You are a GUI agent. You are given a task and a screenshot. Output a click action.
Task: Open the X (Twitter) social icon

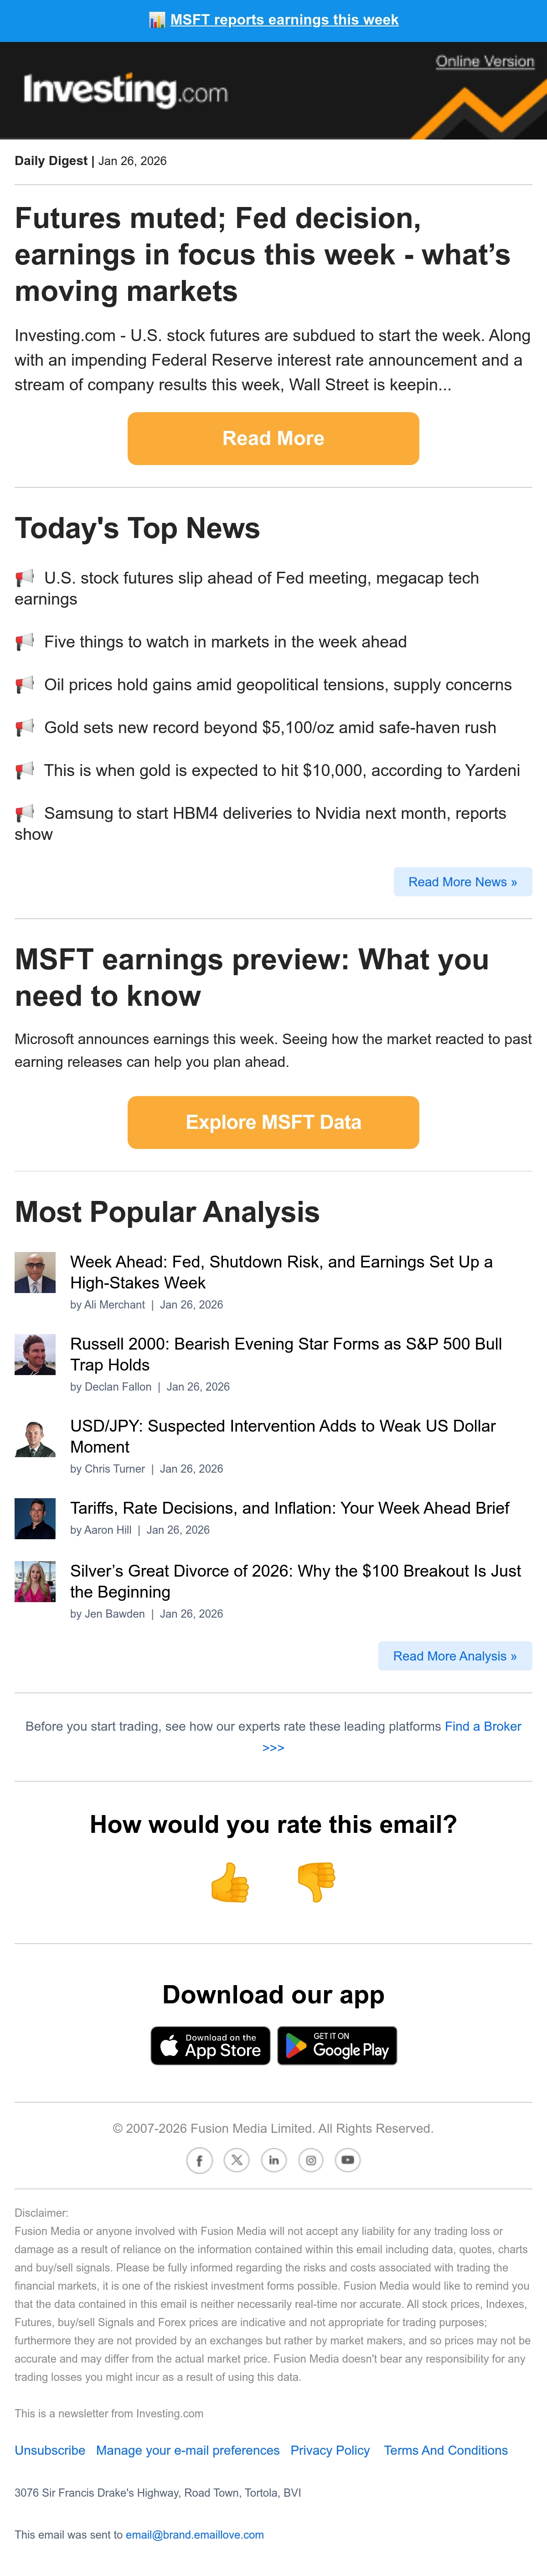236,2160
